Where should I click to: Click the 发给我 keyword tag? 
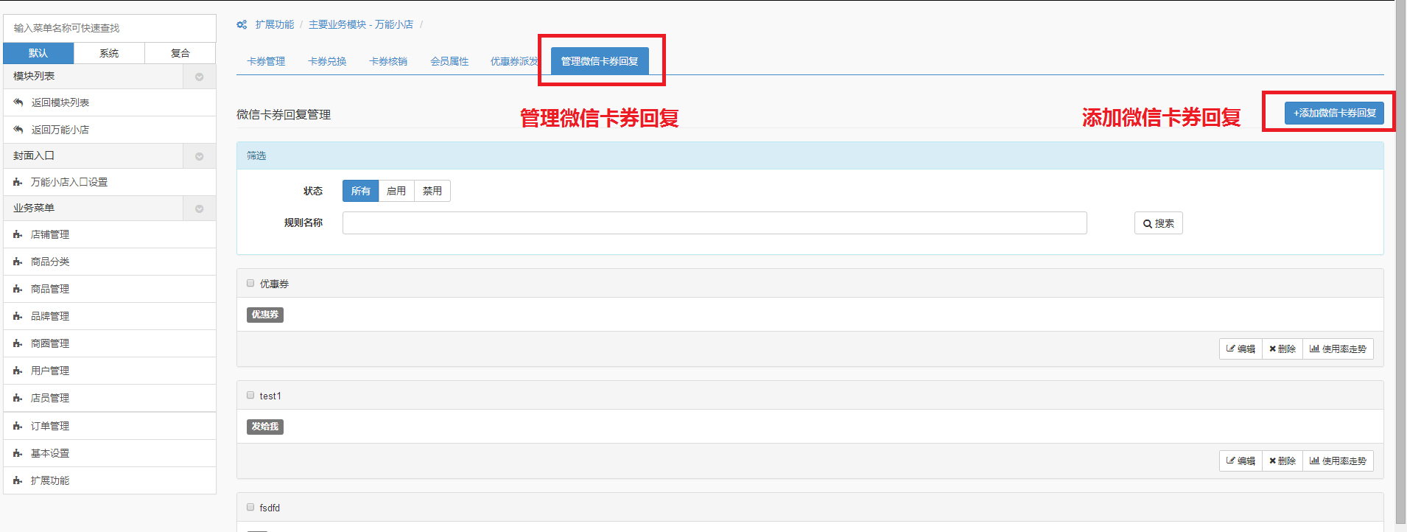(265, 427)
